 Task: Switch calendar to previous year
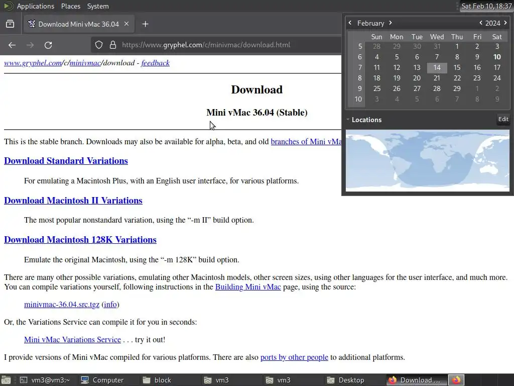coord(481,23)
